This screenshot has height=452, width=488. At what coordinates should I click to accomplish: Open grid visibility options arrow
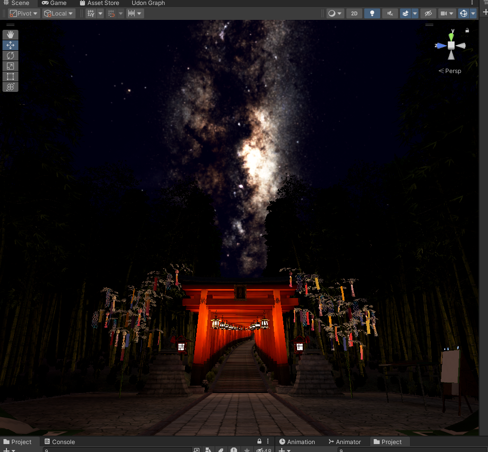point(100,13)
